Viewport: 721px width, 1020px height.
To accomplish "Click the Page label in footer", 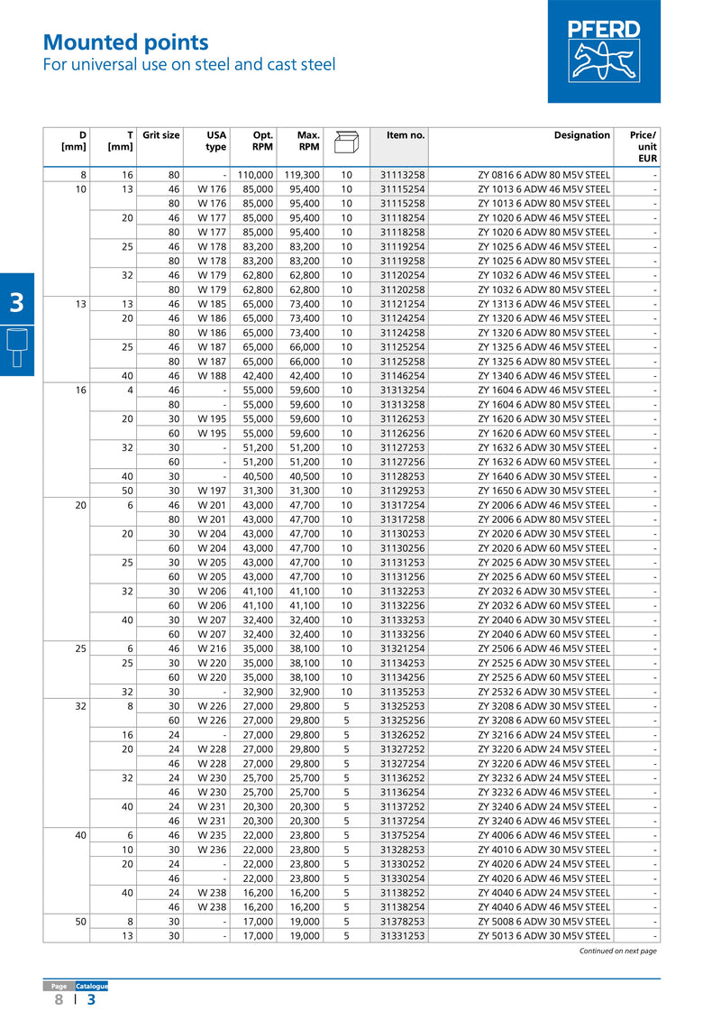I will 59,986.
